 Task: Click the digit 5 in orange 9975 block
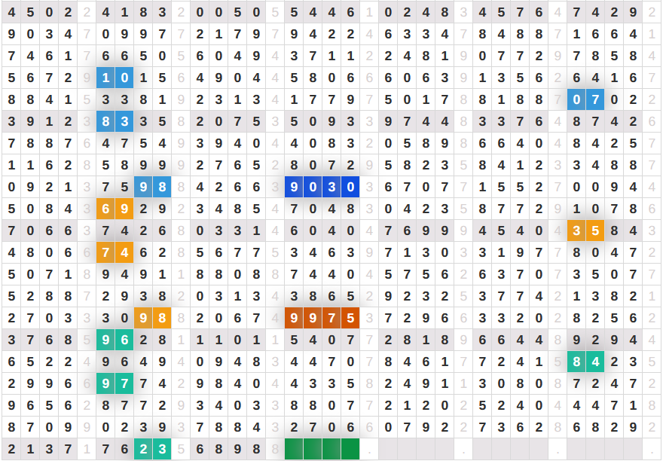[350, 318]
